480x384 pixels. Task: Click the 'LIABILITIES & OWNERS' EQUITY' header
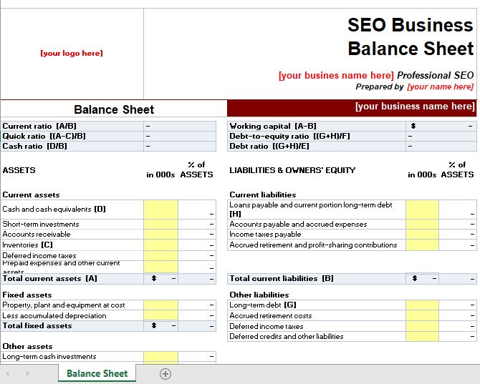pyautogui.click(x=292, y=170)
